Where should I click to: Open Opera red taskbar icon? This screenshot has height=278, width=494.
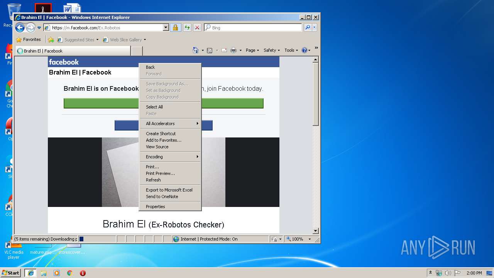click(83, 273)
